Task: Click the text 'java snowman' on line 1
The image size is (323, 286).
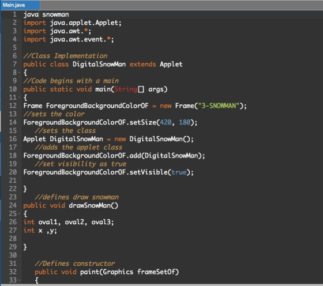Action: coord(46,14)
